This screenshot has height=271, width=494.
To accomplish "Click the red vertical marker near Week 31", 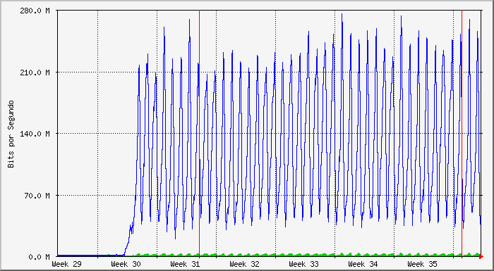I will [x=200, y=133].
